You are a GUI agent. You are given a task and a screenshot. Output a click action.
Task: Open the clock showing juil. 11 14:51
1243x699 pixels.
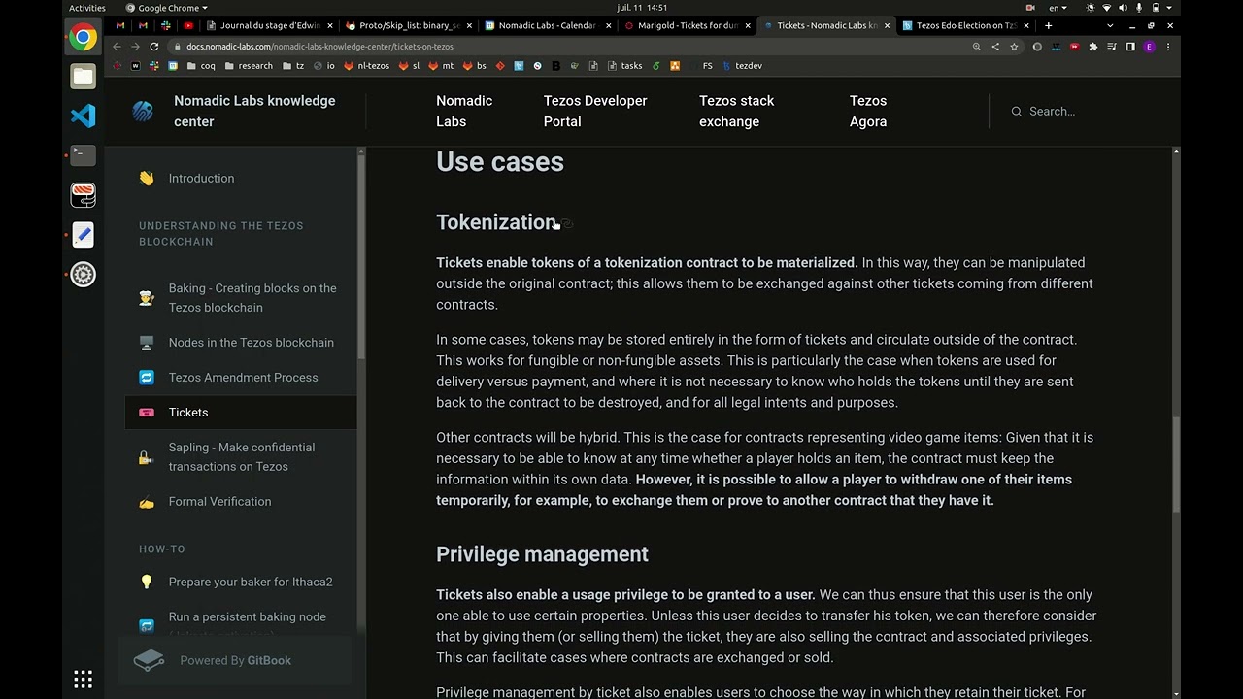[x=642, y=8]
